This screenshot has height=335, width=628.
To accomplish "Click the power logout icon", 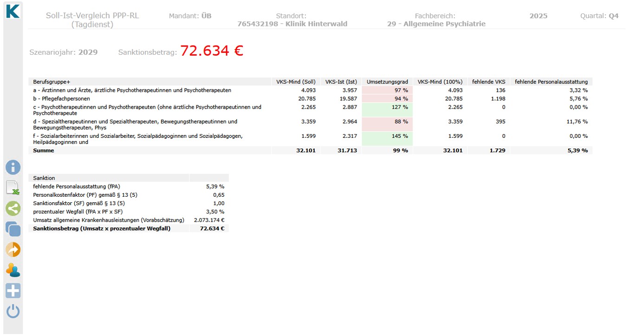I will point(13,311).
